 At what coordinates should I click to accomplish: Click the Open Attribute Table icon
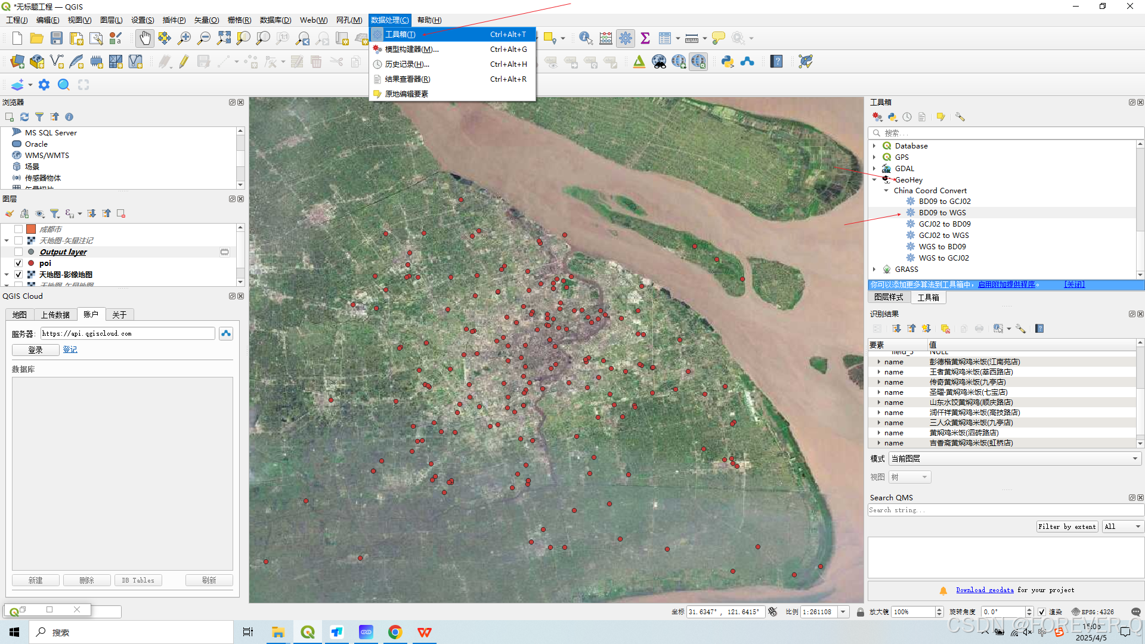point(665,38)
